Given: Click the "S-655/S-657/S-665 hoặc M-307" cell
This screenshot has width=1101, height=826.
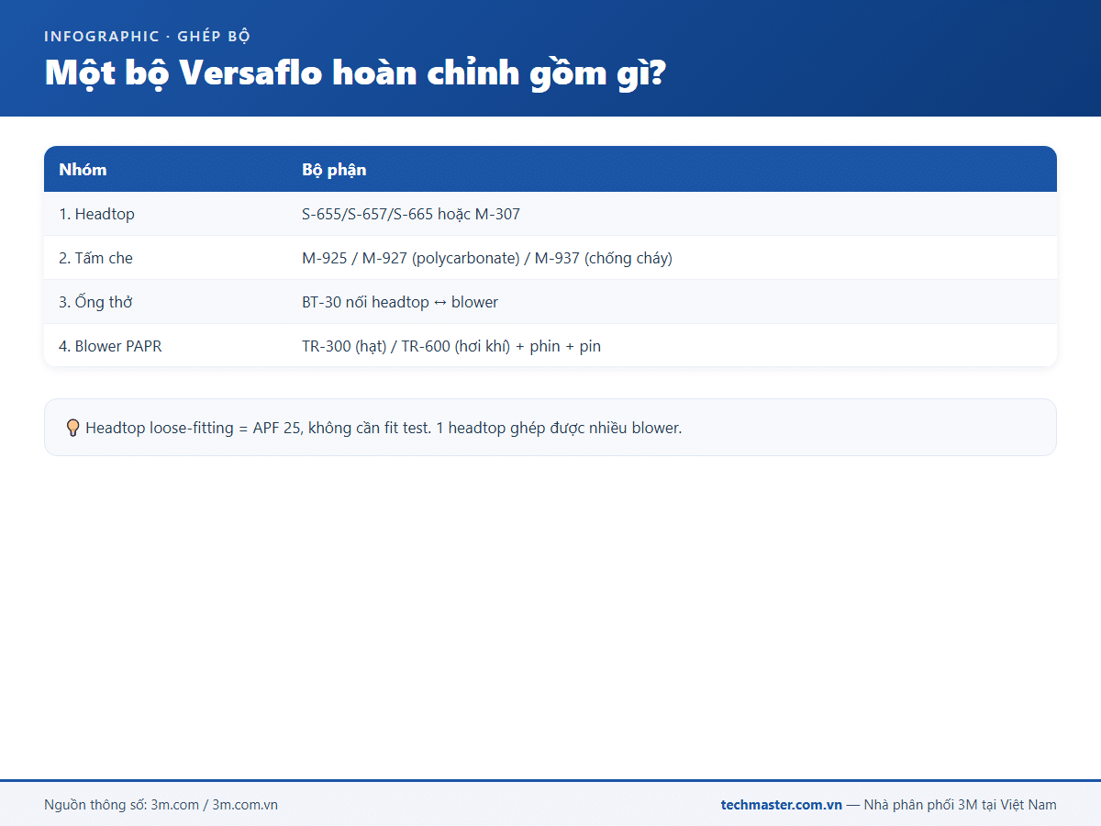Looking at the screenshot, I should coord(411,214).
